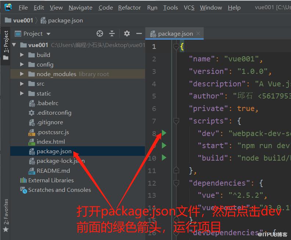Run the build script green arrow
Viewport: 291px width, 240px height.
click(164, 158)
